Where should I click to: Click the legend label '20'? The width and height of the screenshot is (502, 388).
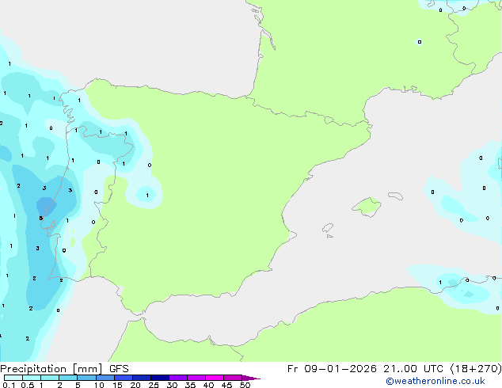[135, 385]
